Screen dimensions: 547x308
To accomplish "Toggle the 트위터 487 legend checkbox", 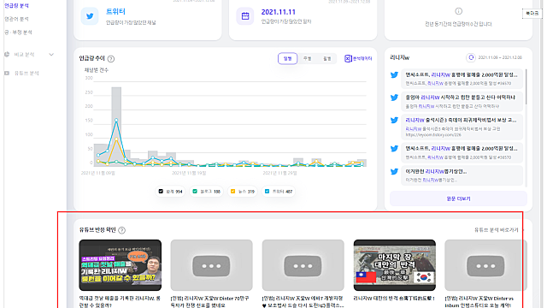I will pos(267,192).
